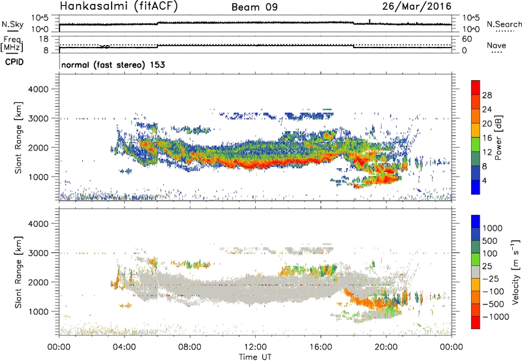Click the 04:00 time tick label
This screenshot has width=522, height=361.
[125, 347]
